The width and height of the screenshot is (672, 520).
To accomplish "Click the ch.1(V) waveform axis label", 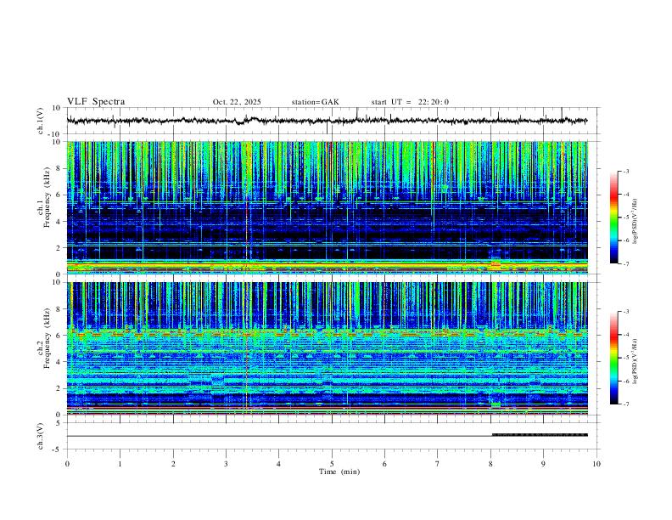I will click(x=41, y=121).
